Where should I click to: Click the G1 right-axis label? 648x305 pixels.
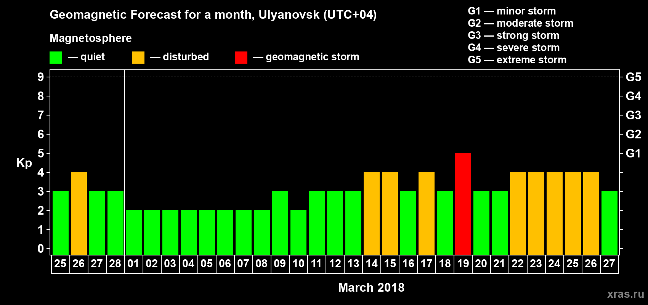coord(634,153)
